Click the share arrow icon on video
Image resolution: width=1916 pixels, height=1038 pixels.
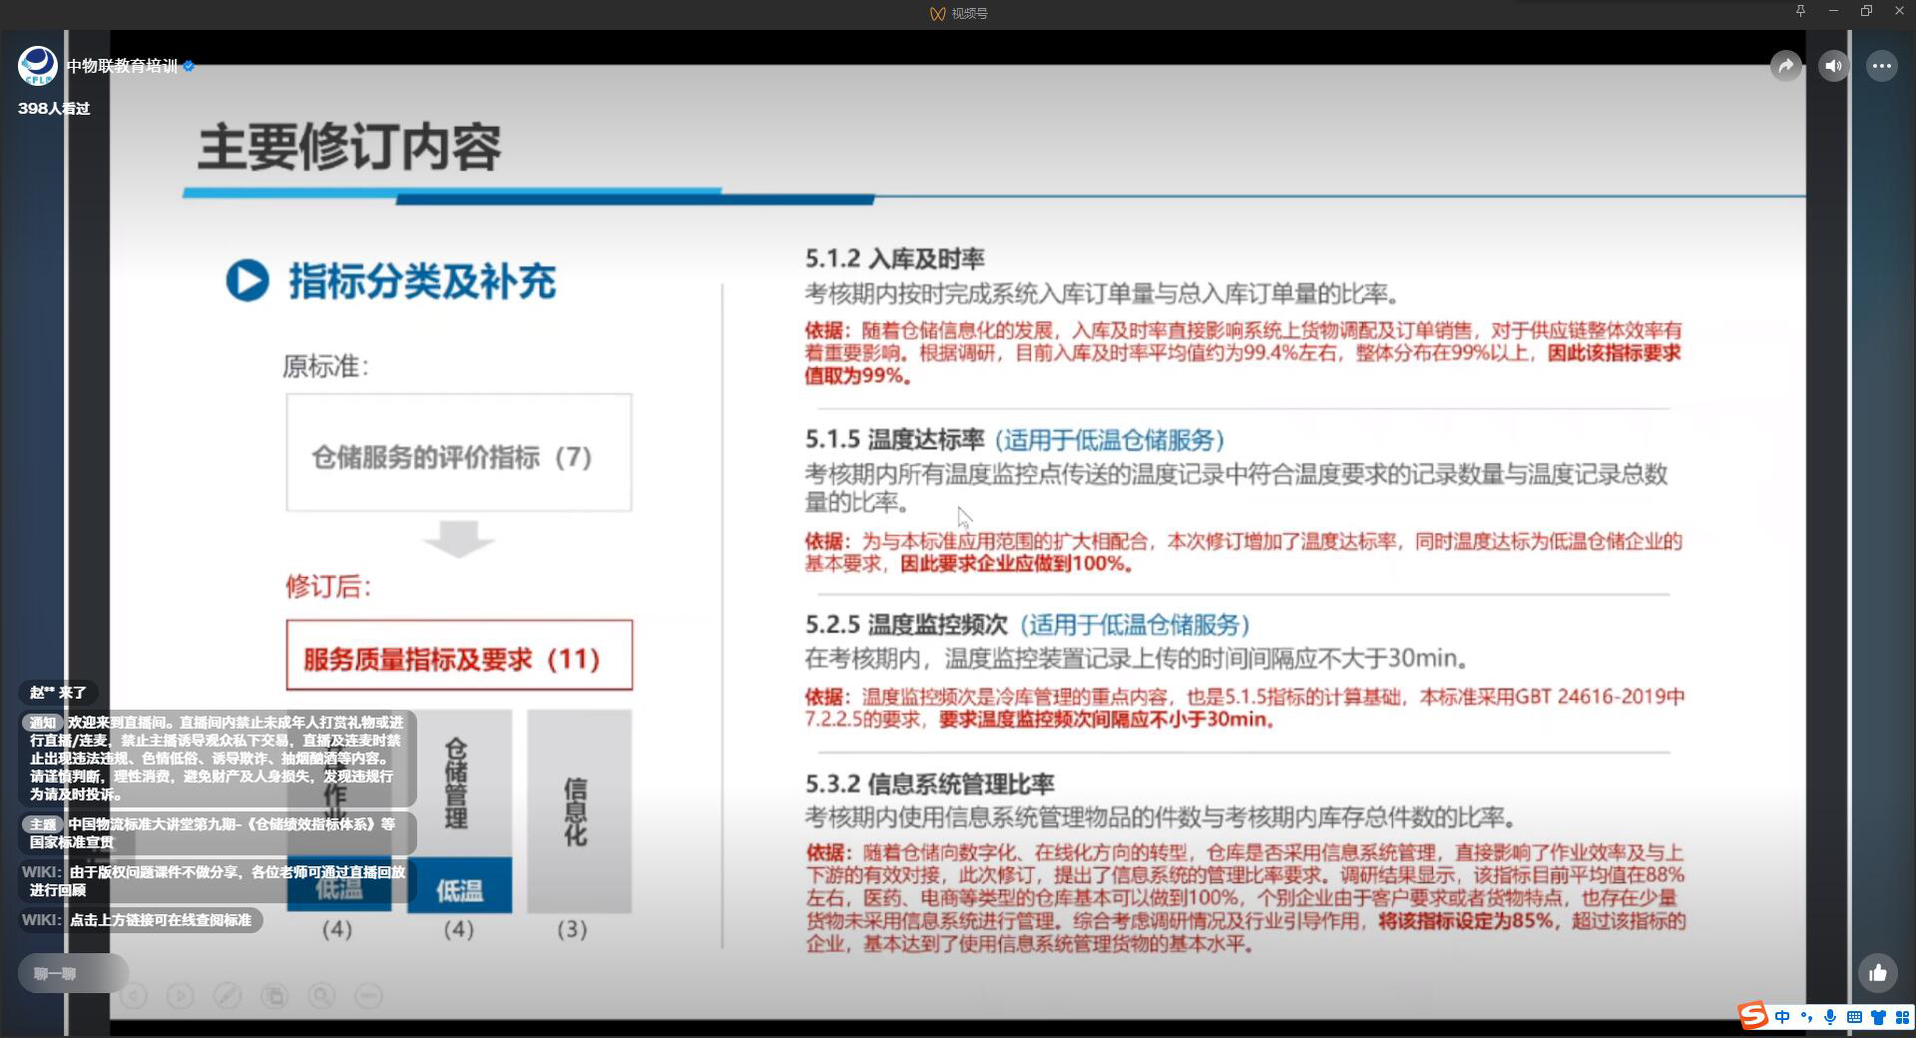[1785, 66]
